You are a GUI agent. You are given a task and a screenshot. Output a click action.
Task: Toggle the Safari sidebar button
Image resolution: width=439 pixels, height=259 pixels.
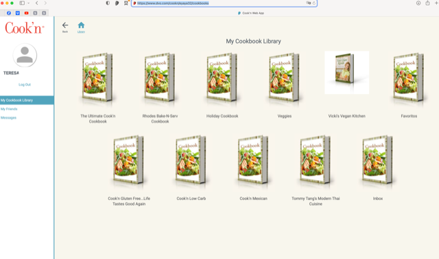point(22,3)
